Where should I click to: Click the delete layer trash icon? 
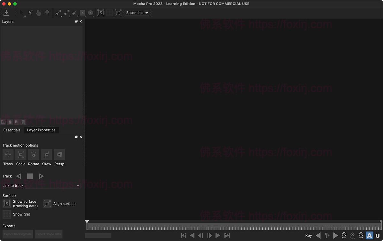(23, 122)
